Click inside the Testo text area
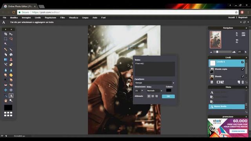 (x=155, y=69)
